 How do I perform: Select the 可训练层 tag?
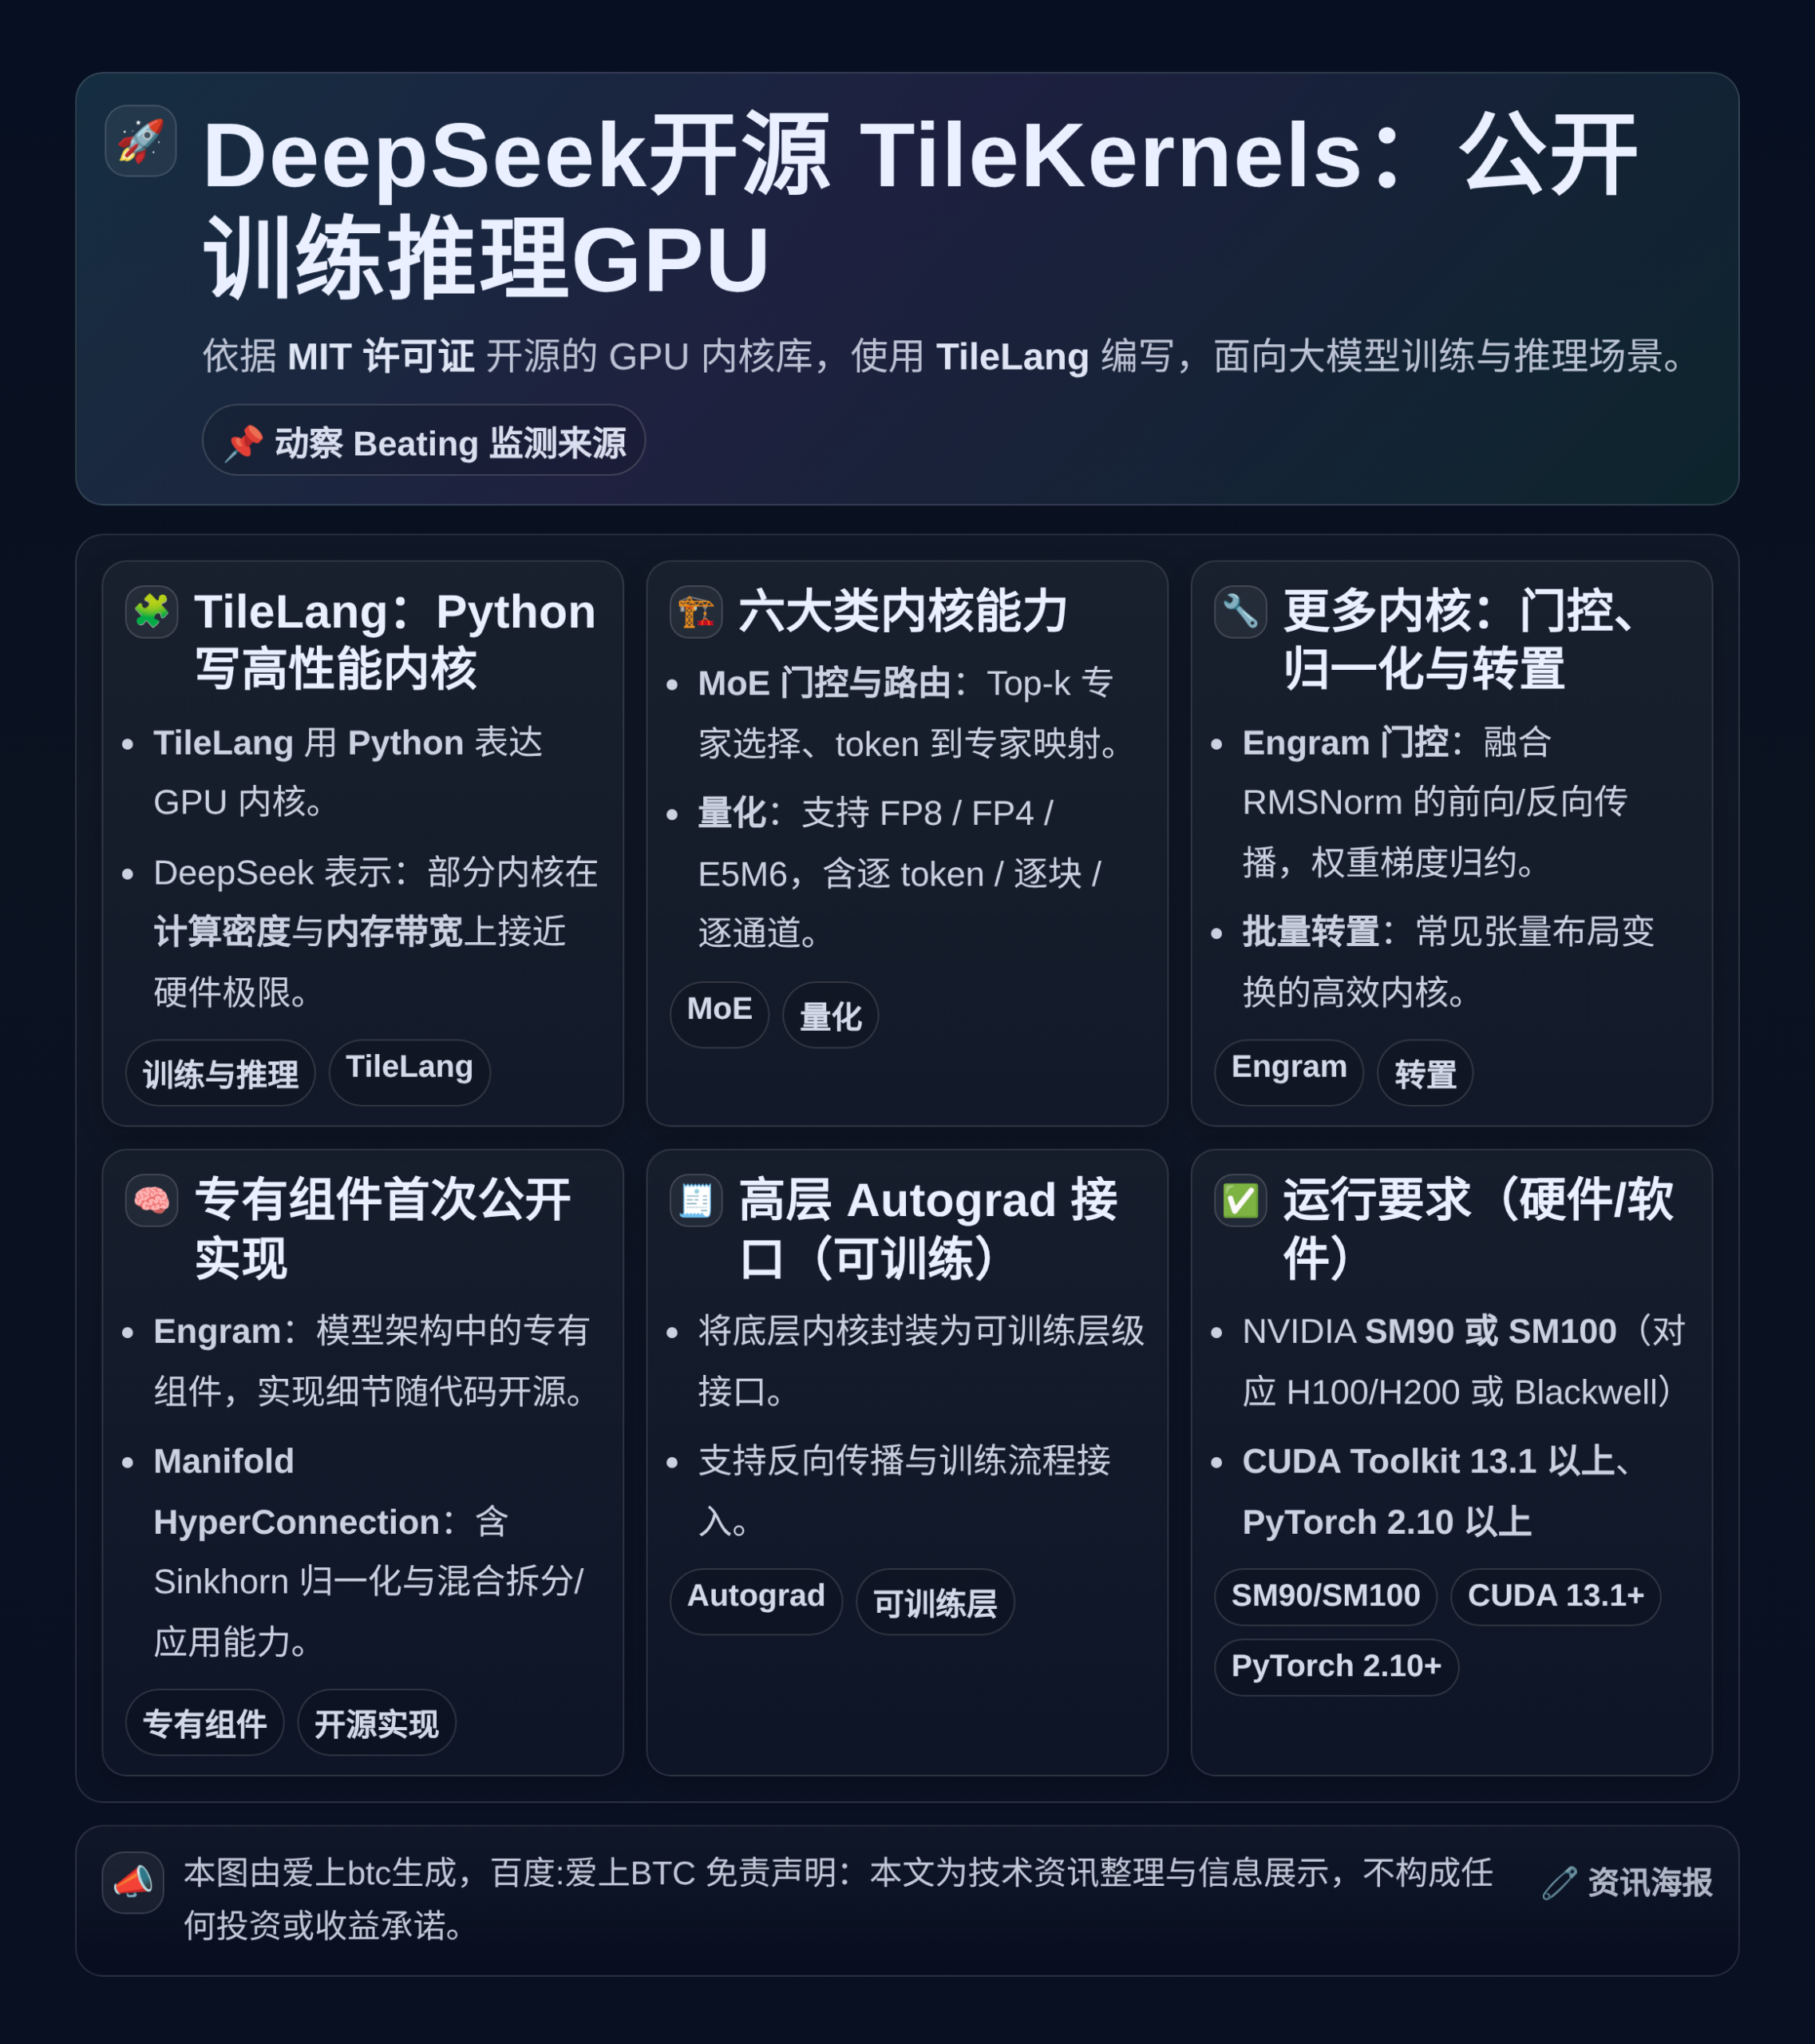pyautogui.click(x=935, y=1602)
